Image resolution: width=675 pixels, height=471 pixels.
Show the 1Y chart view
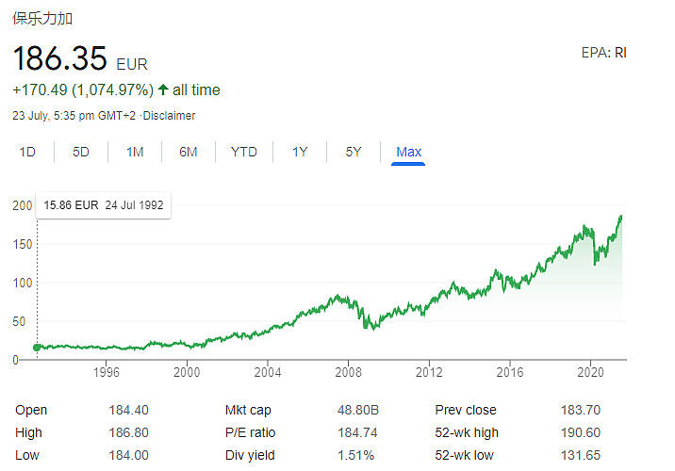[300, 152]
